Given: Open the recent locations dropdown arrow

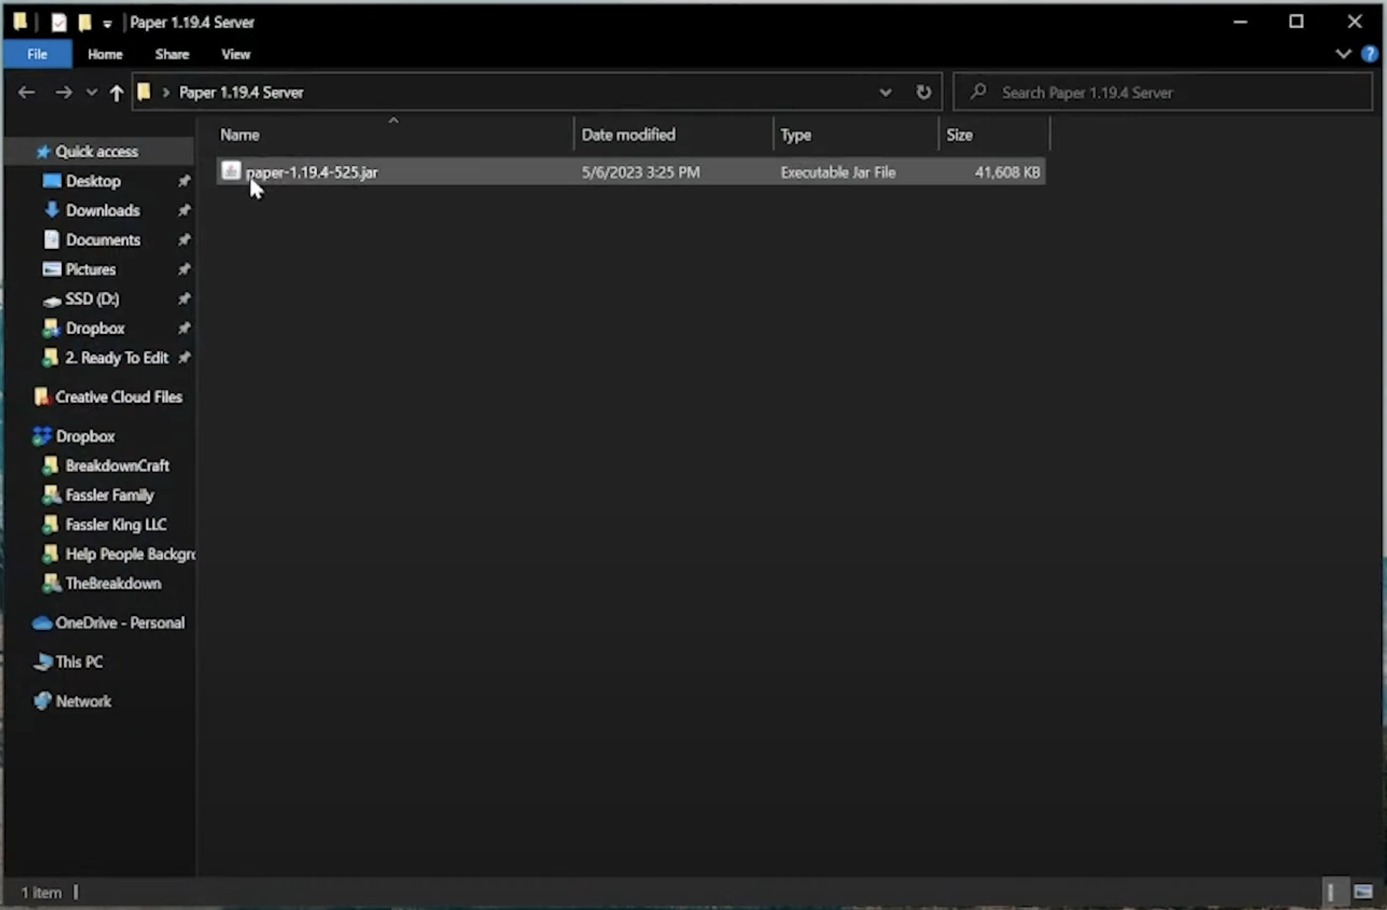Looking at the screenshot, I should click(x=91, y=92).
